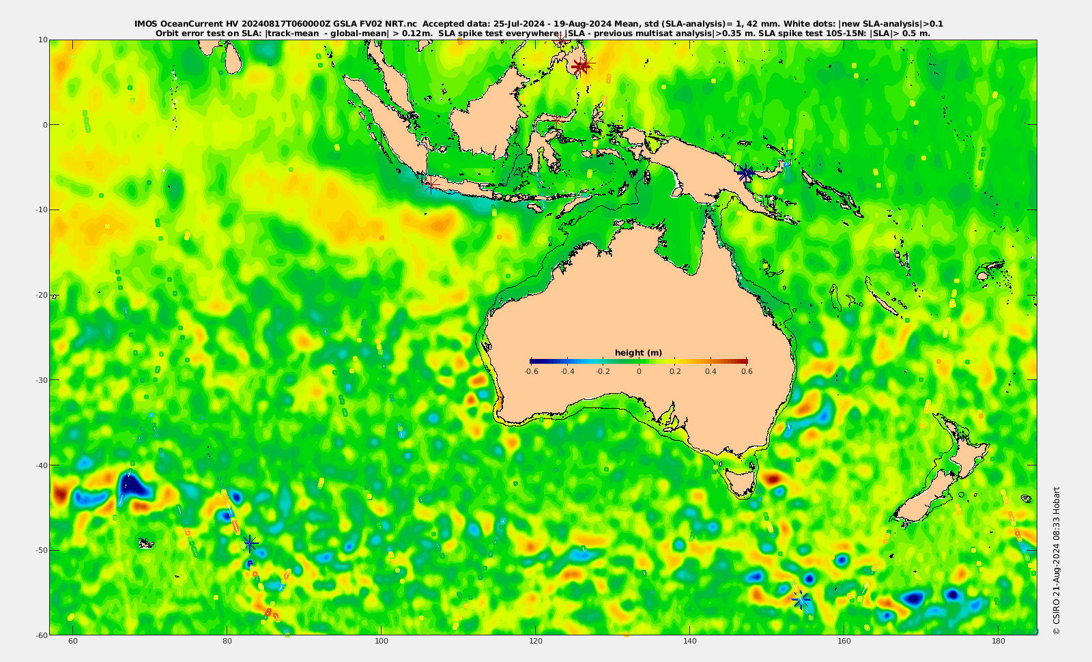This screenshot has width=1092, height=662.
Task: Click 'SLA spike test 10S-15N' subtitle text
Action: 810,33
